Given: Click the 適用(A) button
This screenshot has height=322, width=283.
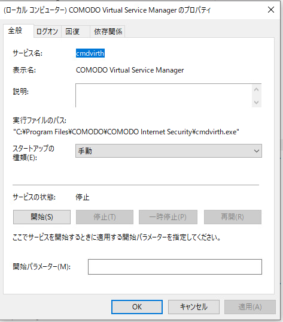Looking at the screenshot, I should (250, 307).
